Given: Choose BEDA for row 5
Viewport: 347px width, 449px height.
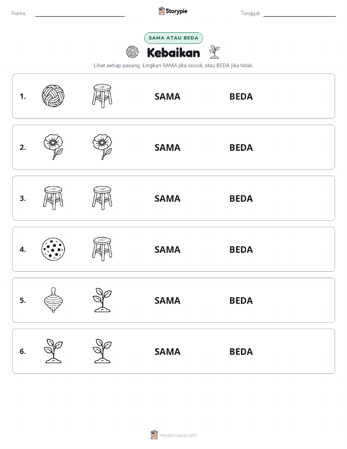Looking at the screenshot, I should (x=241, y=300).
